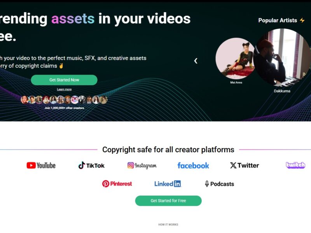The height and width of the screenshot is (233, 311).
Task: Click the Get Started Now button
Action: pos(64,80)
